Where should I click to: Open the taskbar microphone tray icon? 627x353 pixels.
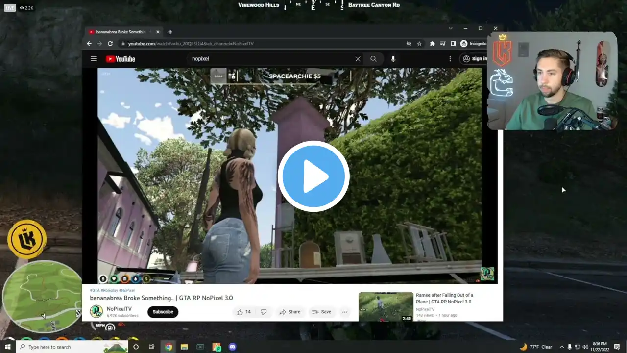(570, 347)
